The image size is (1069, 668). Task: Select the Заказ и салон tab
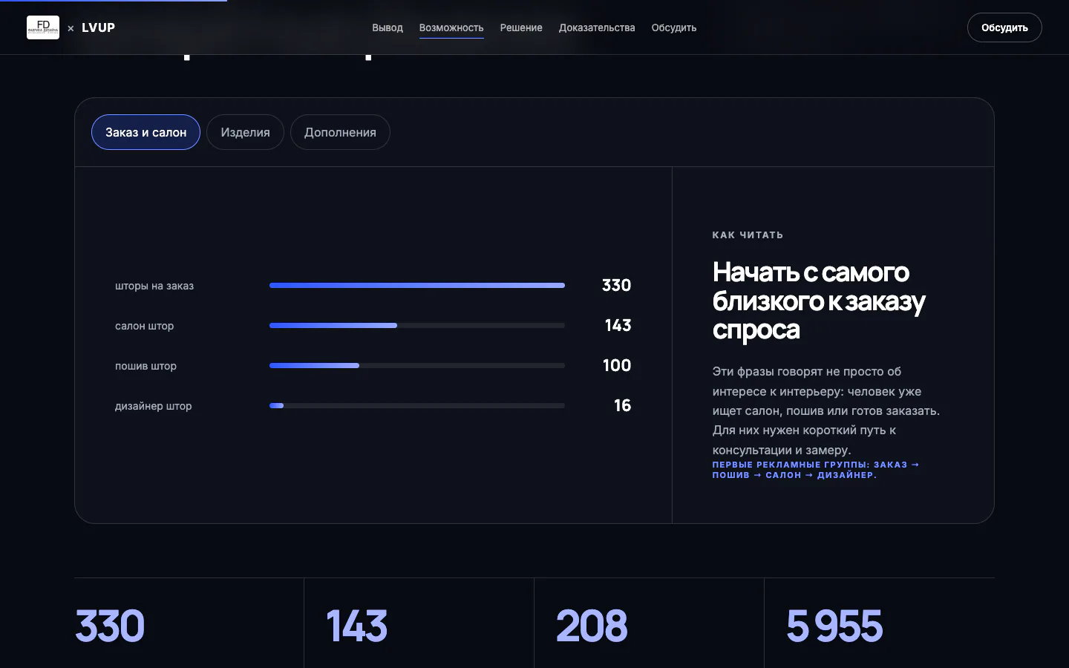(x=146, y=132)
